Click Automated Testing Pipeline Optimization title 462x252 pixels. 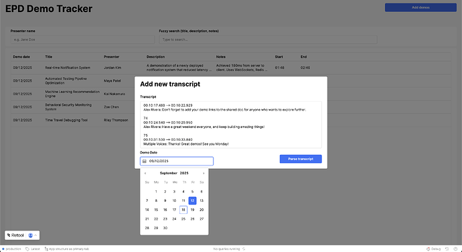(x=66, y=81)
